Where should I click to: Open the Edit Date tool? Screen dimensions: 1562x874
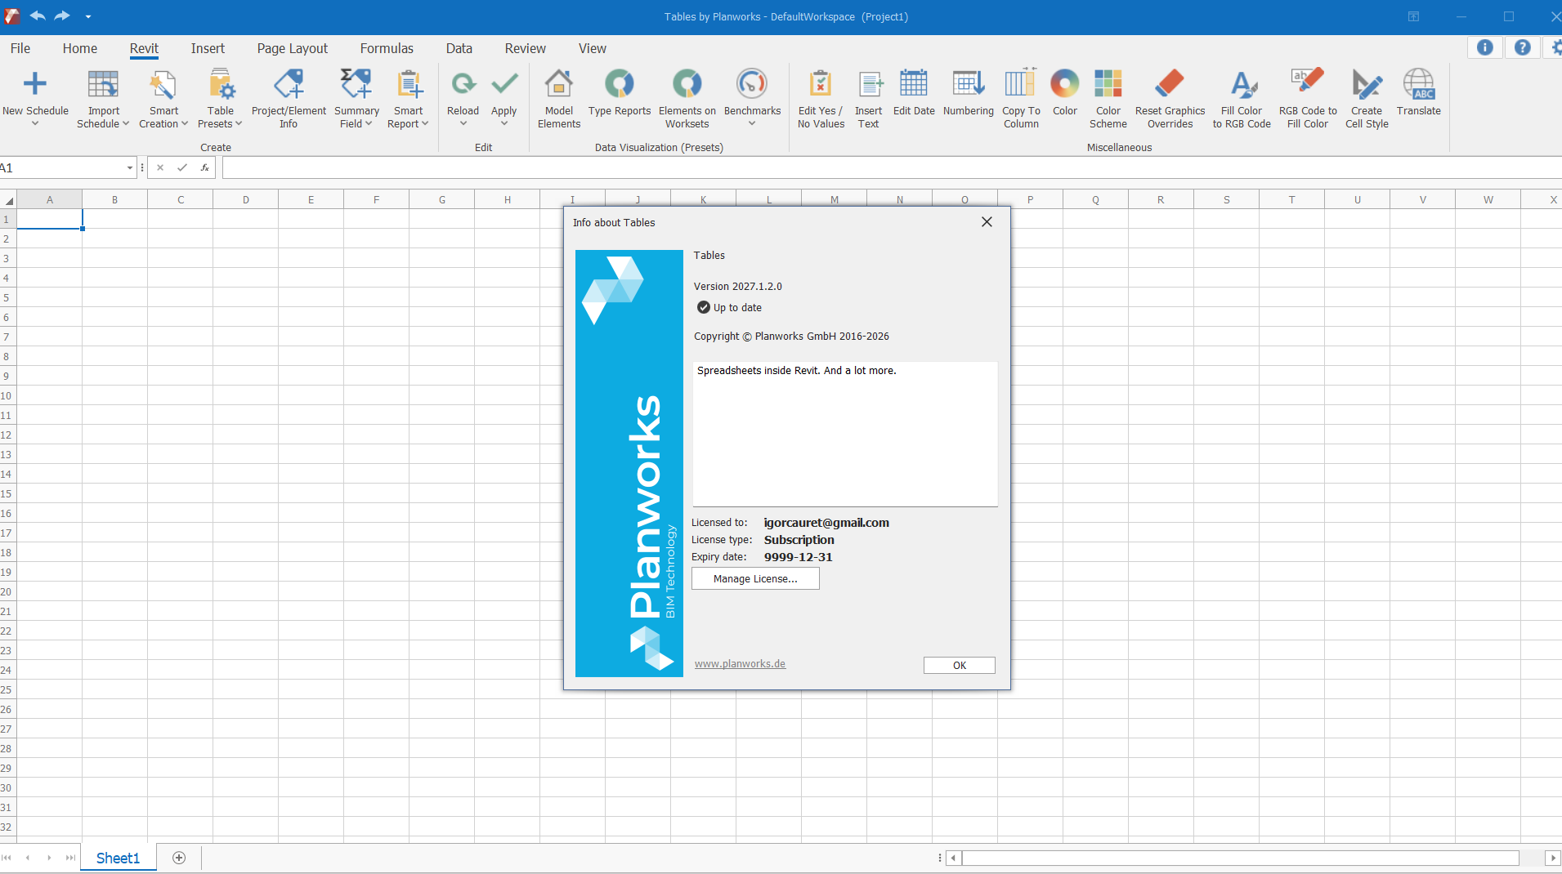(914, 92)
